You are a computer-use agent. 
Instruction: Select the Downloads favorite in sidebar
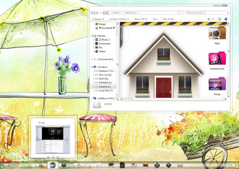click(105, 28)
